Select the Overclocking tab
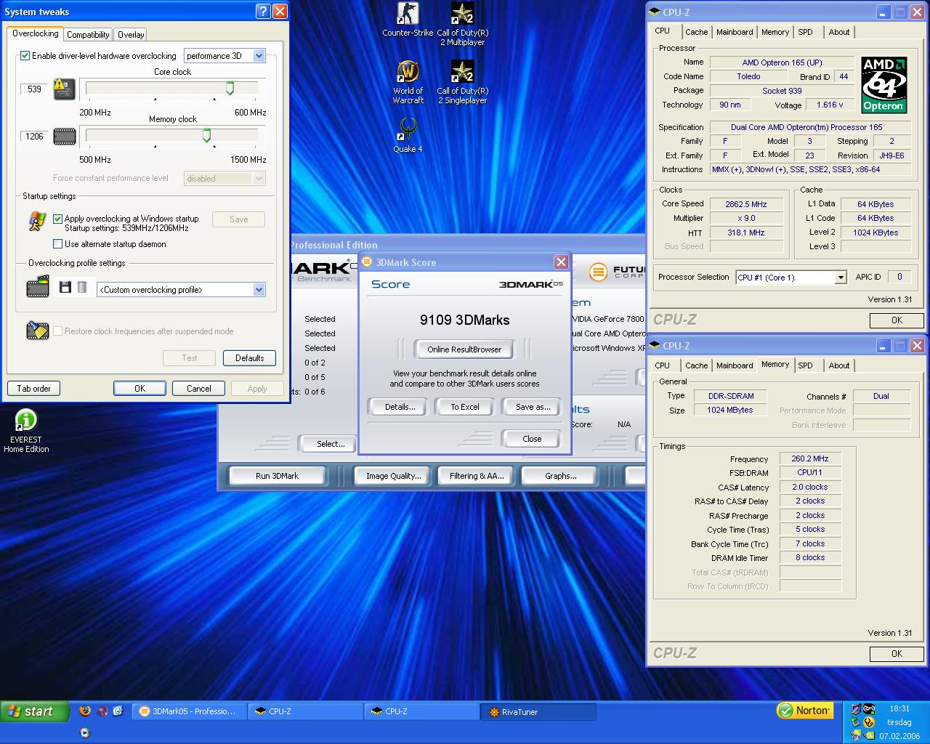930x744 pixels. [35, 33]
